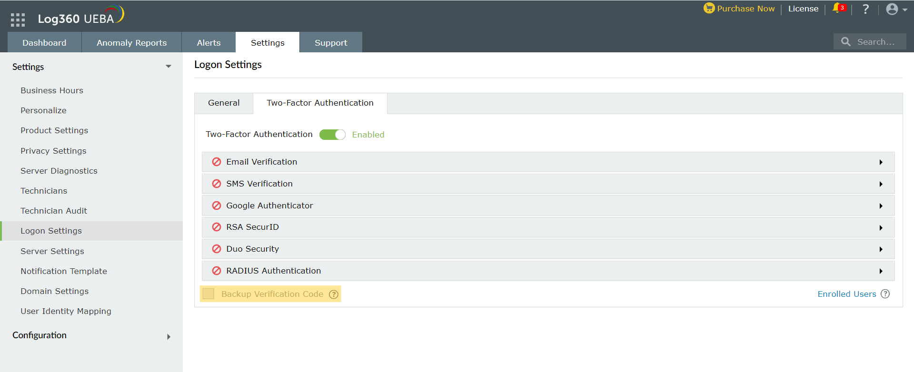The width and height of the screenshot is (914, 372).
Task: Expand the Email Verification section
Action: pyautogui.click(x=881, y=162)
